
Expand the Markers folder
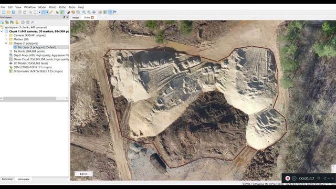coord(6,39)
